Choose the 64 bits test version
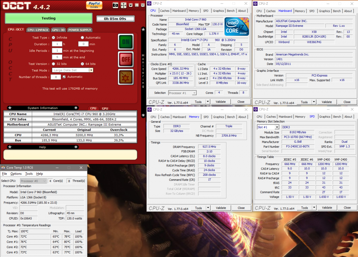This screenshot has width=358, height=257. point(82,64)
